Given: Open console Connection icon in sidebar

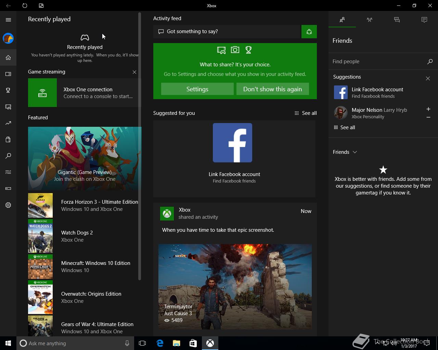Looking at the screenshot, I should point(8,188).
